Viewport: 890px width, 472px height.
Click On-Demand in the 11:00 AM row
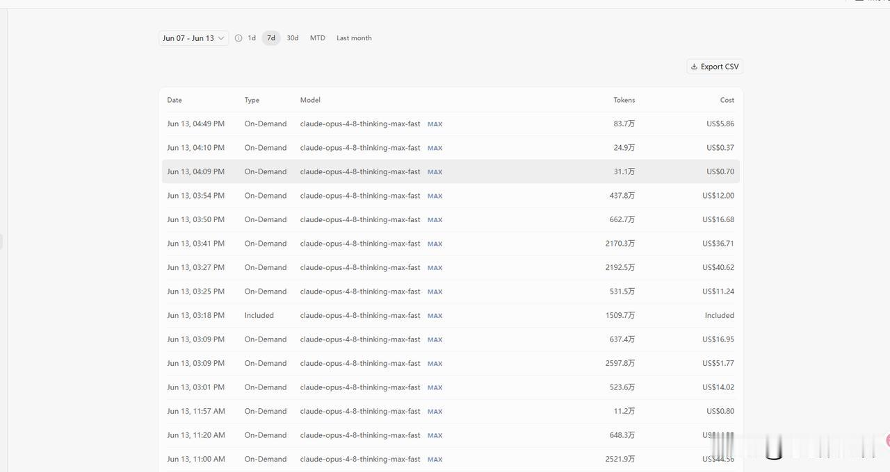coord(265,459)
